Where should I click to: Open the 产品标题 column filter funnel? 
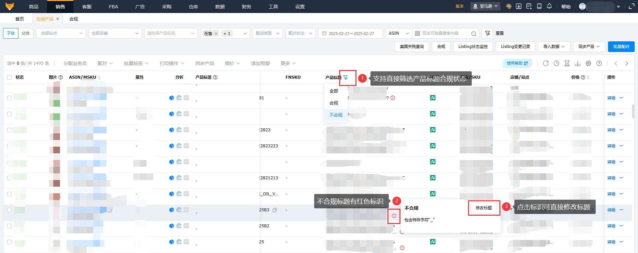345,77
